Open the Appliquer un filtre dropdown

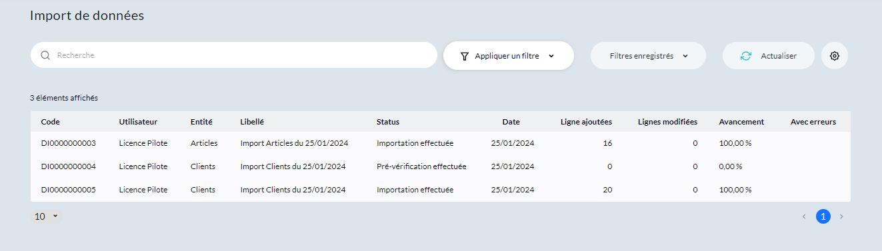(509, 56)
